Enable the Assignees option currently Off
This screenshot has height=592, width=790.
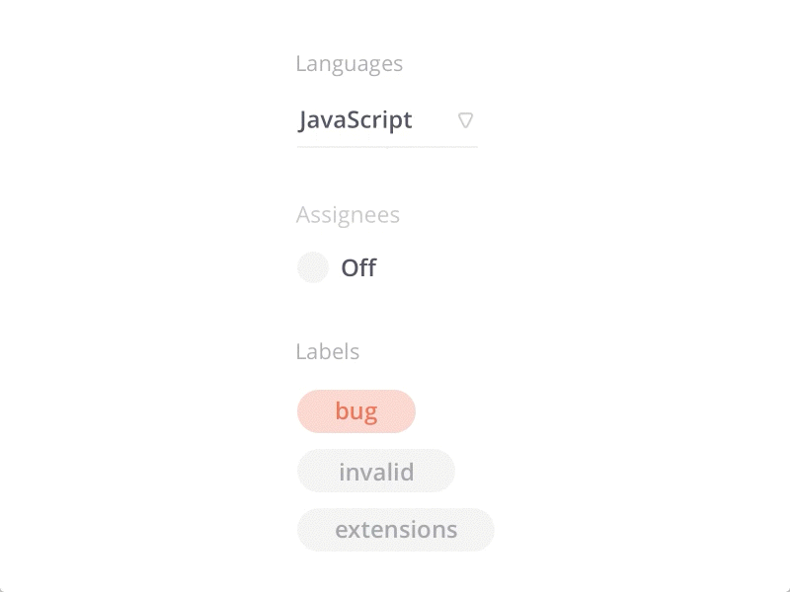(x=313, y=267)
